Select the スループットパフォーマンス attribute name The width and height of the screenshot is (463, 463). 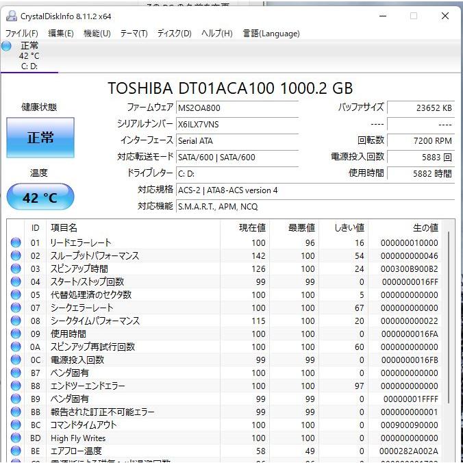pyautogui.click(x=95, y=255)
